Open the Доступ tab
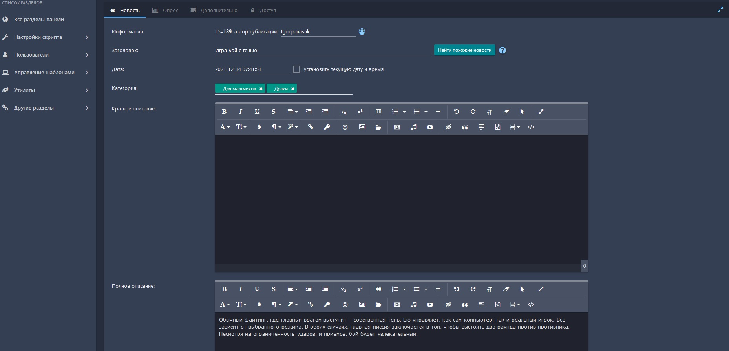This screenshot has height=351, width=729. [x=263, y=10]
